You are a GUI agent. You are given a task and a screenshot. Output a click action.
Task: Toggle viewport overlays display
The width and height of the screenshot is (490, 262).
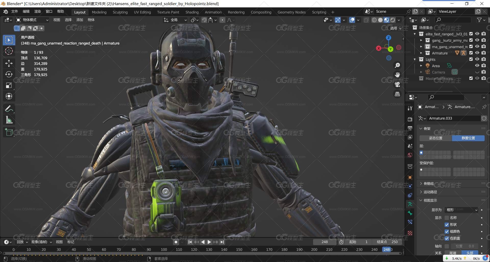(x=352, y=20)
